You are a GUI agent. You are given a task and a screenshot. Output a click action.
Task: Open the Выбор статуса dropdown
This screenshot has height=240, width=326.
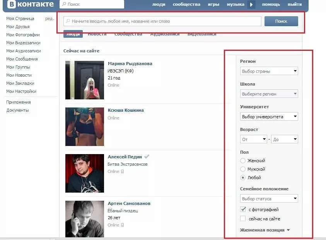[x=269, y=198]
